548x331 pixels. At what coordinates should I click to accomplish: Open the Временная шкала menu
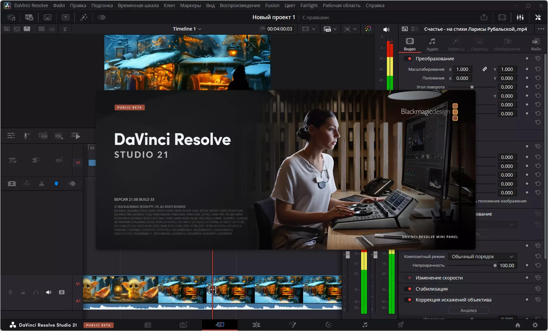click(138, 5)
